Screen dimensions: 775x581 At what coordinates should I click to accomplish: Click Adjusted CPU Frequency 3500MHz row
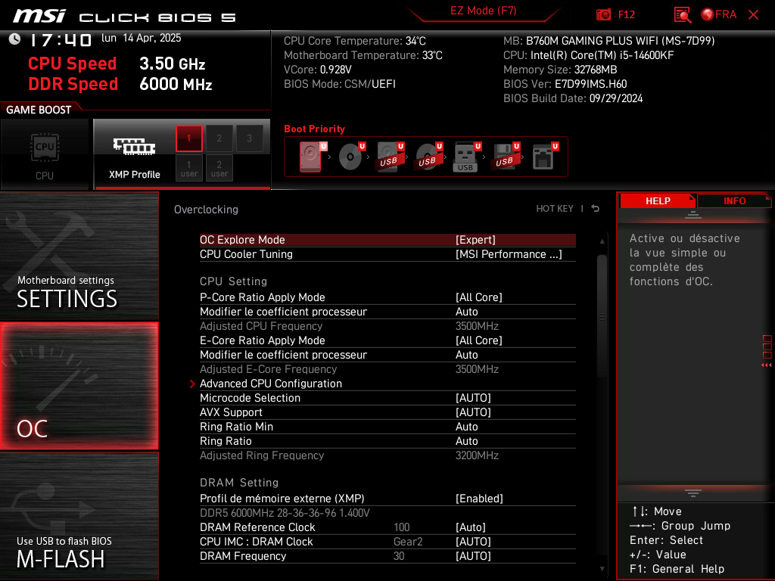(387, 326)
